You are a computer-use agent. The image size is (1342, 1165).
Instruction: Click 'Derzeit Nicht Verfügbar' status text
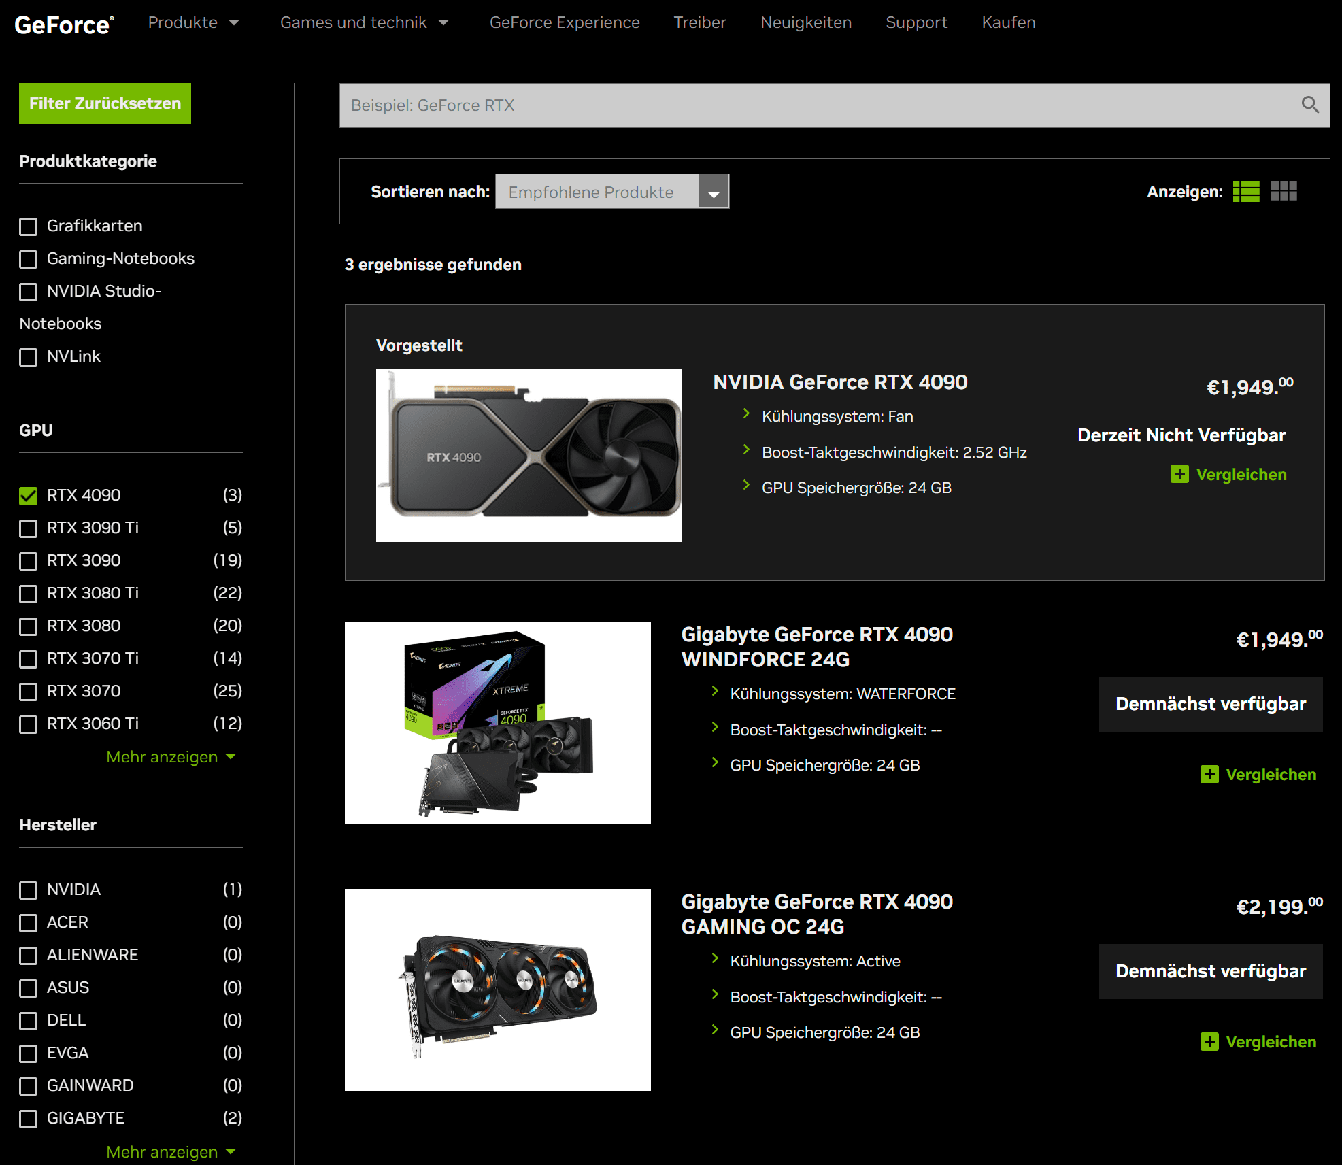[x=1181, y=435]
